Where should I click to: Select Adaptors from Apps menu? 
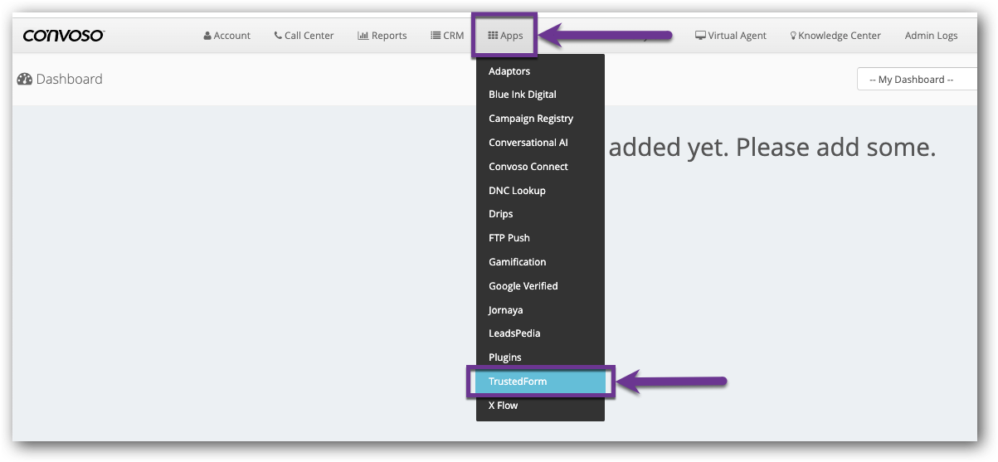point(540,71)
